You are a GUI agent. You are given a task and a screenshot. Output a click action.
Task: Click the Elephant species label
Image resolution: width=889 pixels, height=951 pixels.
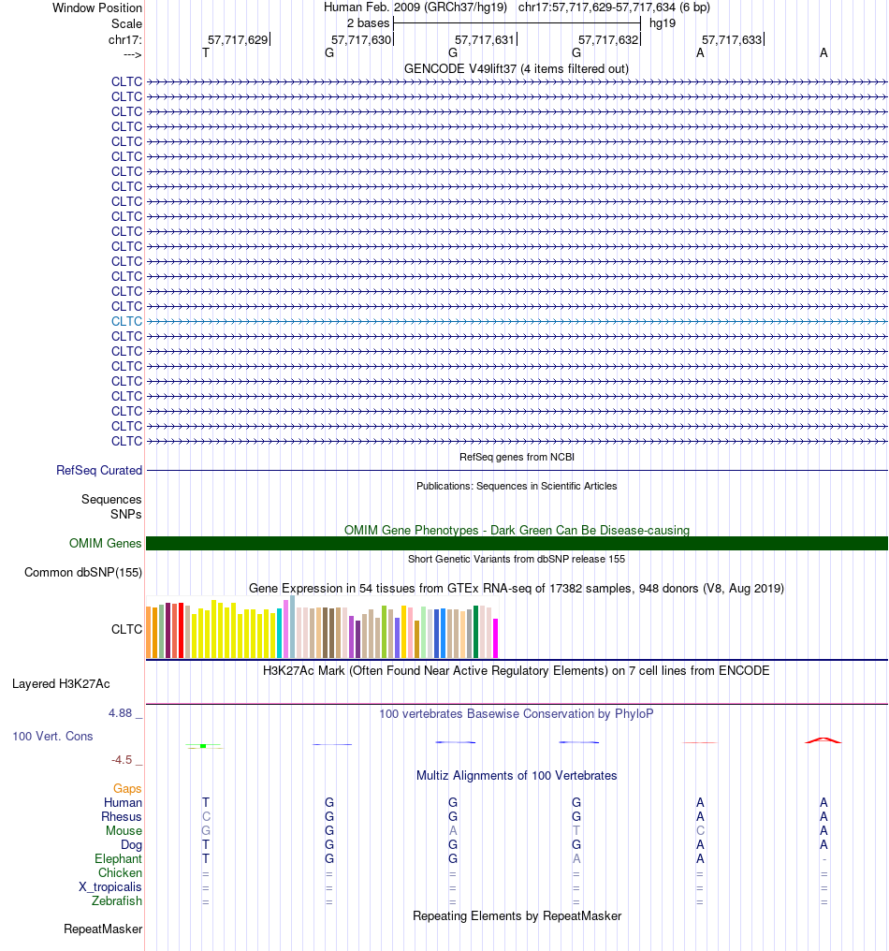pyautogui.click(x=118, y=859)
